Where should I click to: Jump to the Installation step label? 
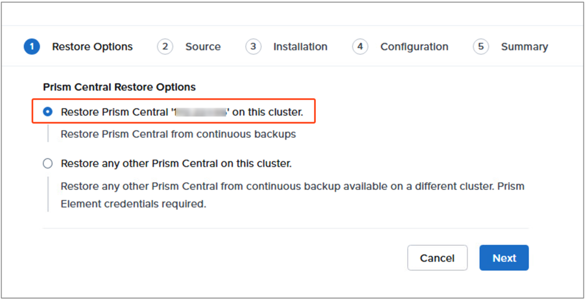pos(300,47)
